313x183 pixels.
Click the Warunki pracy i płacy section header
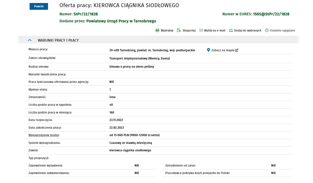[158, 40]
